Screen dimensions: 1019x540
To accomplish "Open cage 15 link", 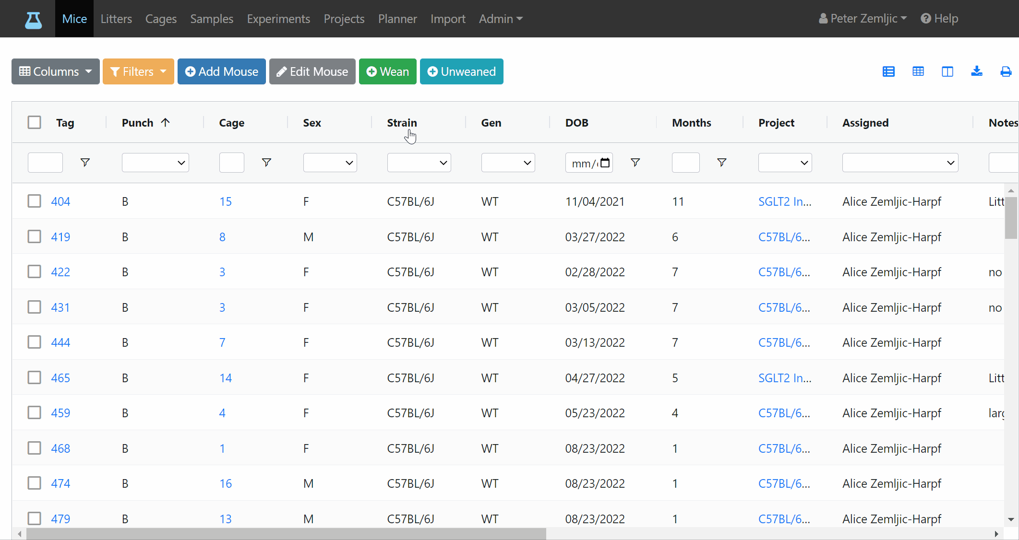I will [x=226, y=201].
